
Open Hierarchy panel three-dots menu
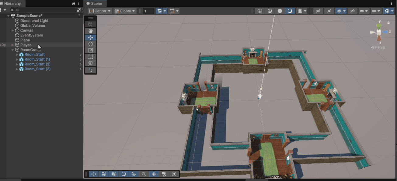tap(79, 3)
